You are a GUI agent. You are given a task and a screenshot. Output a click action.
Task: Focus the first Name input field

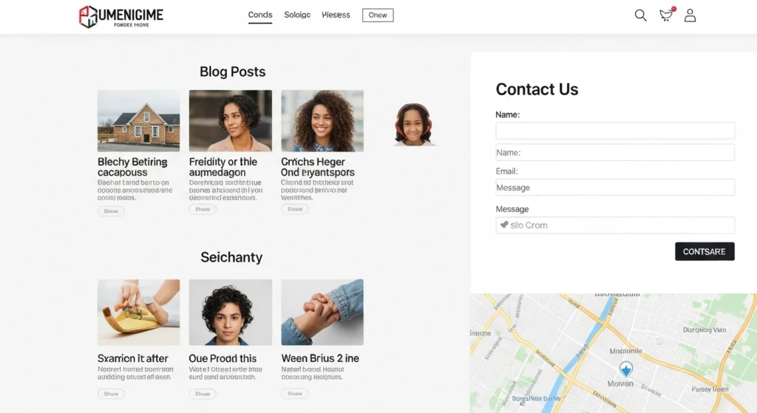coord(614,131)
